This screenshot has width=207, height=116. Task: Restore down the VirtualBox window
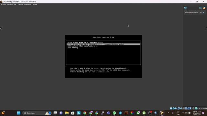(x=197, y=2)
